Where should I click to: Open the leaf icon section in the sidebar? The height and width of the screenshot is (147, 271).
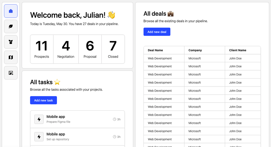coord(11,26)
